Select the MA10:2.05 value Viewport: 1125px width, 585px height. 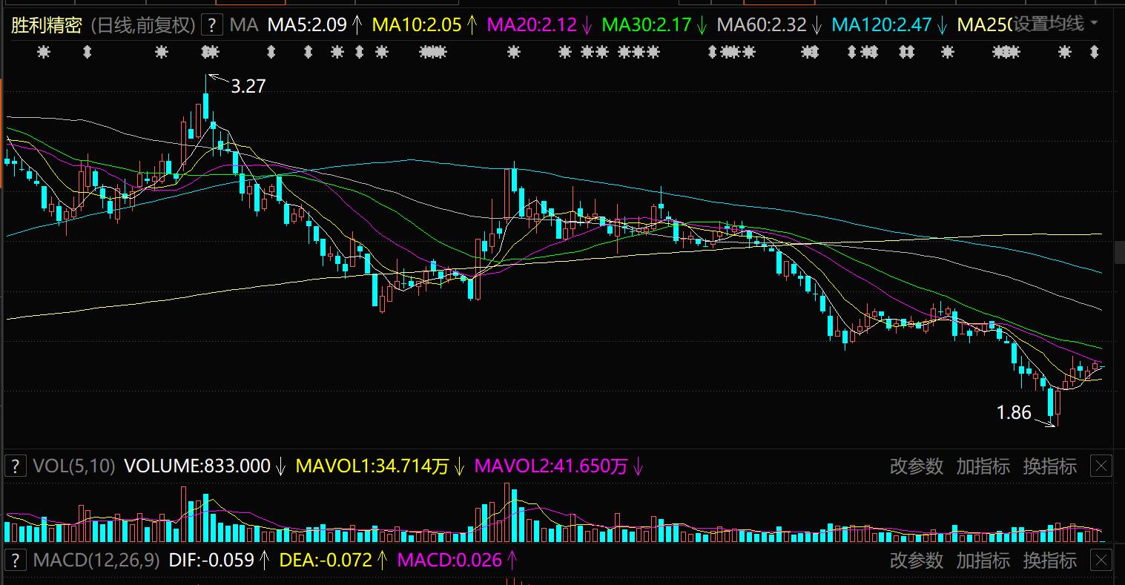tap(417, 25)
